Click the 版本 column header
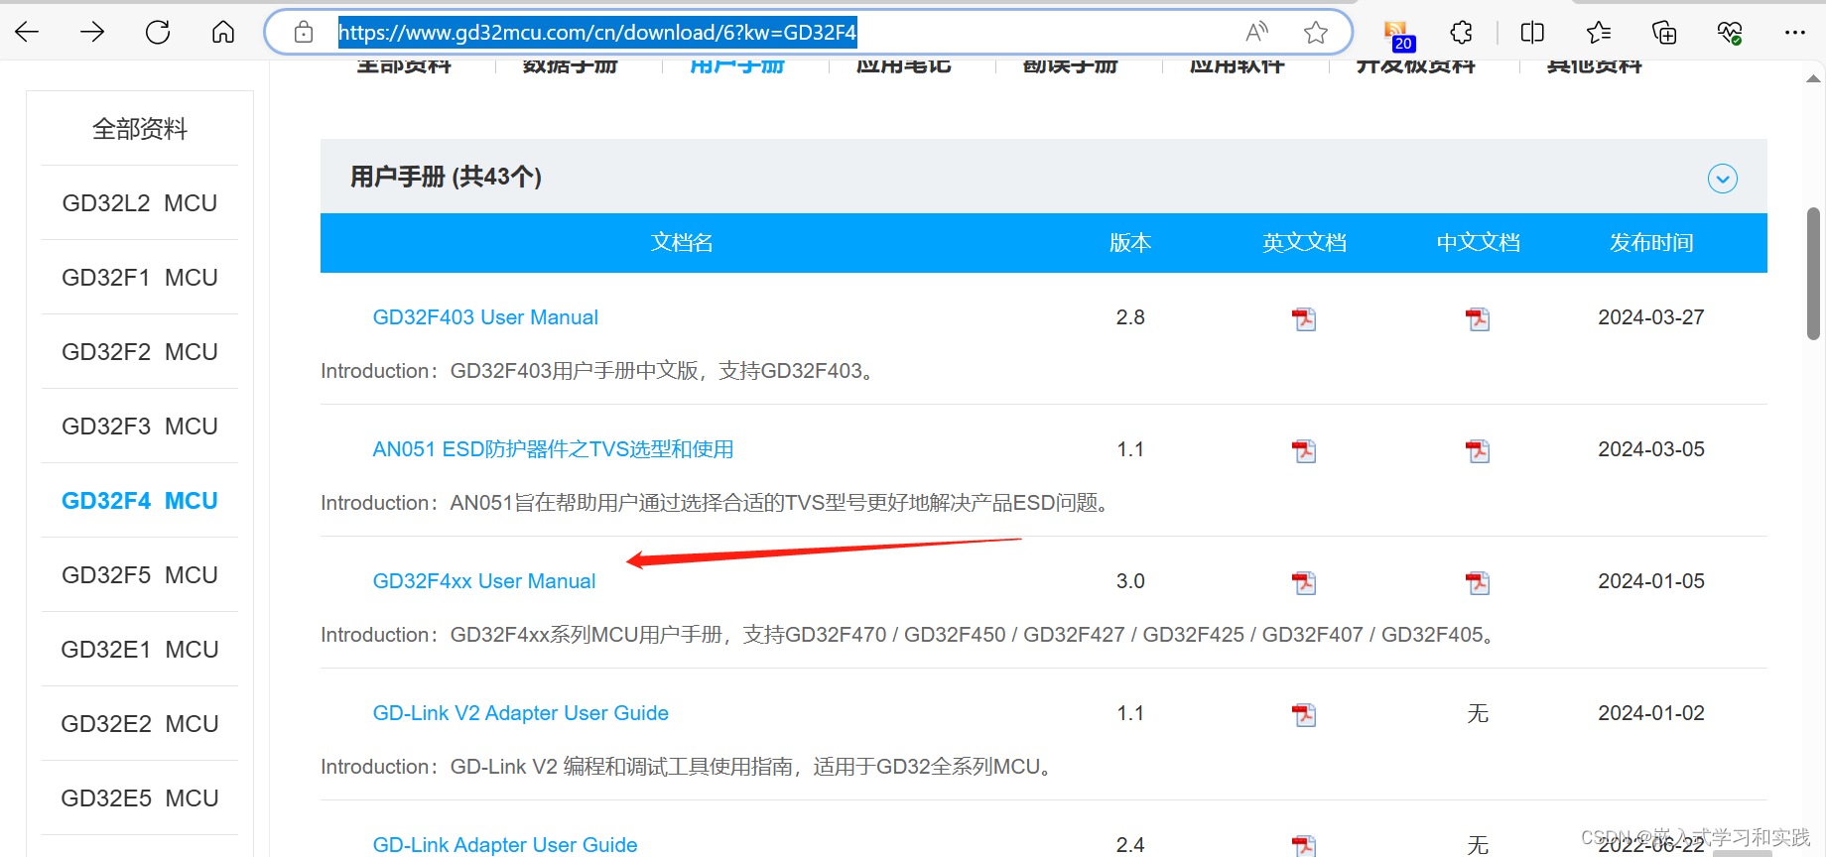 point(1130,243)
